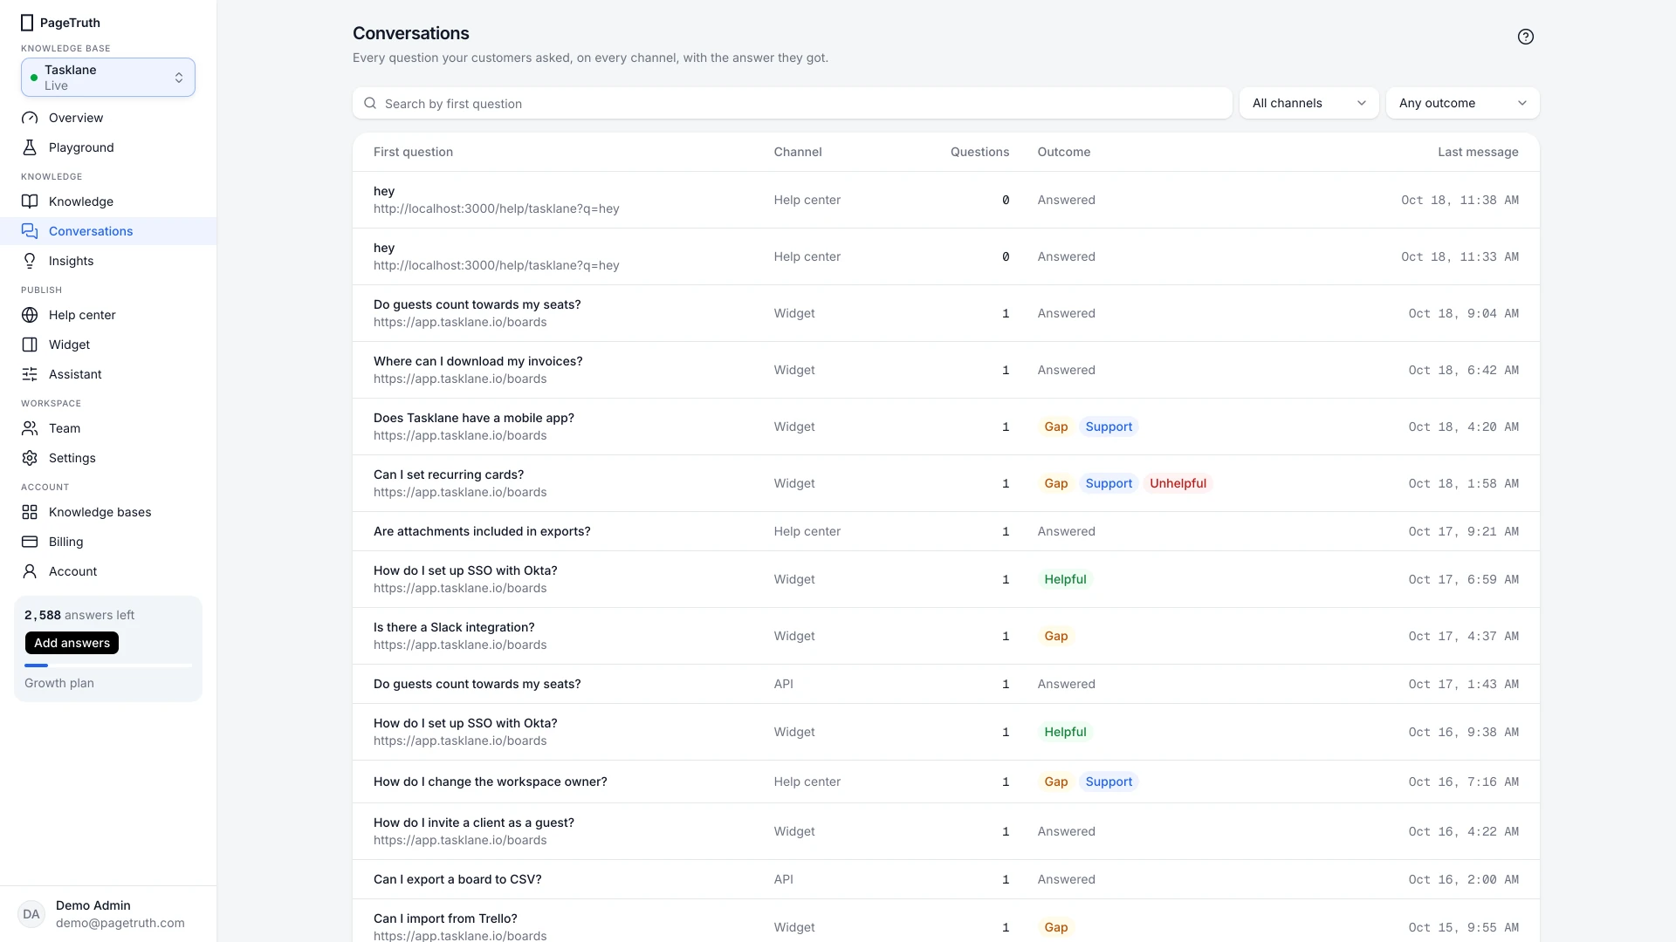Open the Demo Admin profile
This screenshot has height=942, width=1676.
click(x=108, y=914)
